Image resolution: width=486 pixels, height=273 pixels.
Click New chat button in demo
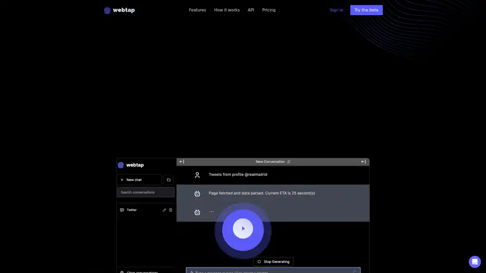click(x=139, y=180)
